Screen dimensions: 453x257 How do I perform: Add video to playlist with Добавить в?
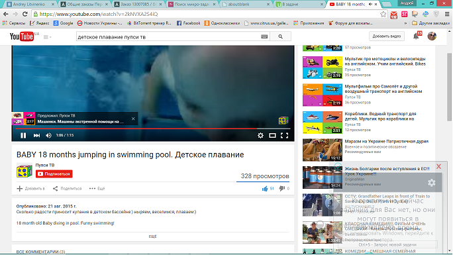point(31,189)
